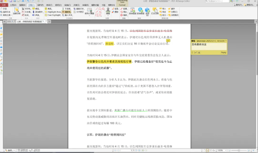Adjust the zoom slider in status bar
The height and width of the screenshot is (153, 258).
239,151
